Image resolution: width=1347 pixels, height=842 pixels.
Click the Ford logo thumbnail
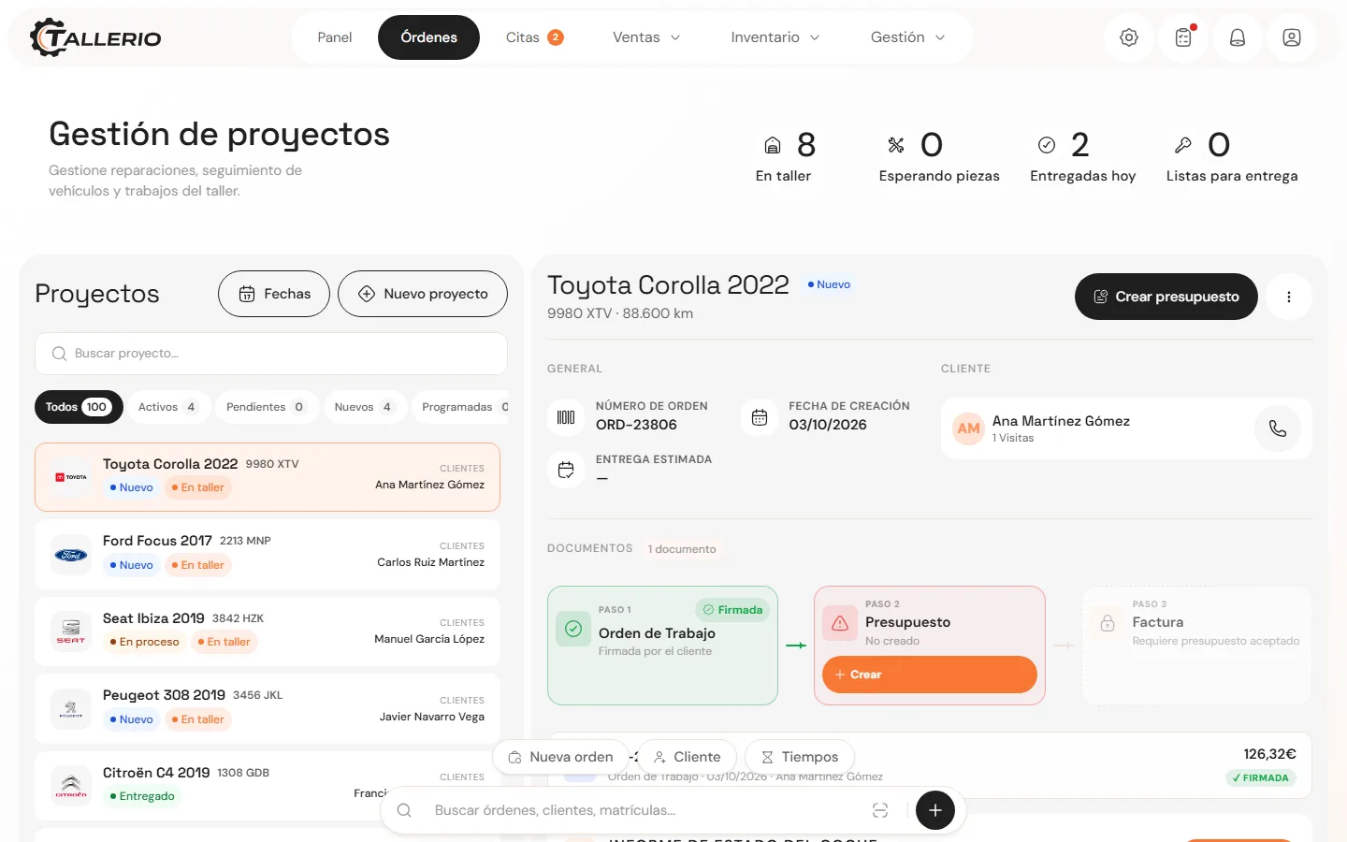coord(71,555)
